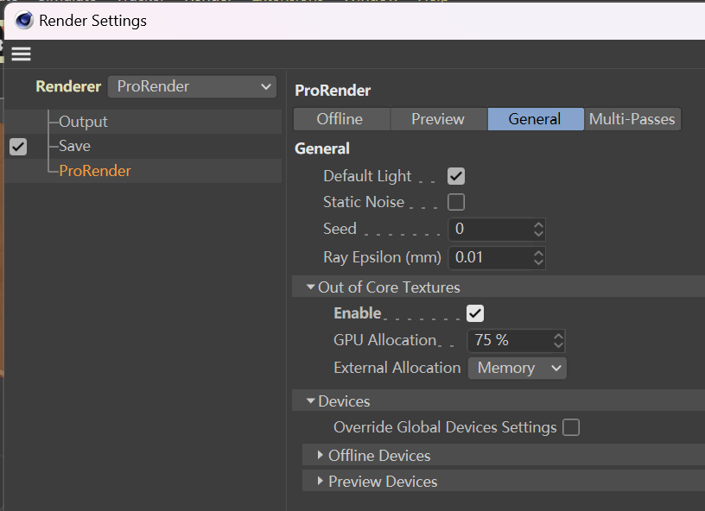Select Save in the settings tree
This screenshot has width=705, height=511.
(x=74, y=146)
